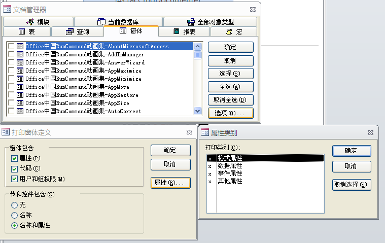Switch to 当前数据库 tab
The height and width of the screenshot is (243, 385).
pyautogui.click(x=118, y=22)
